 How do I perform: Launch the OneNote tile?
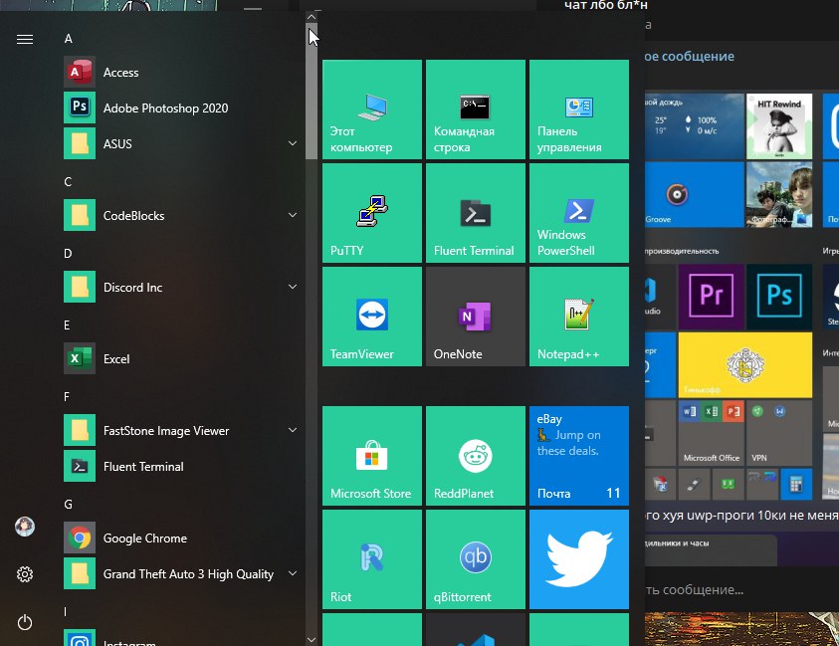tap(475, 317)
